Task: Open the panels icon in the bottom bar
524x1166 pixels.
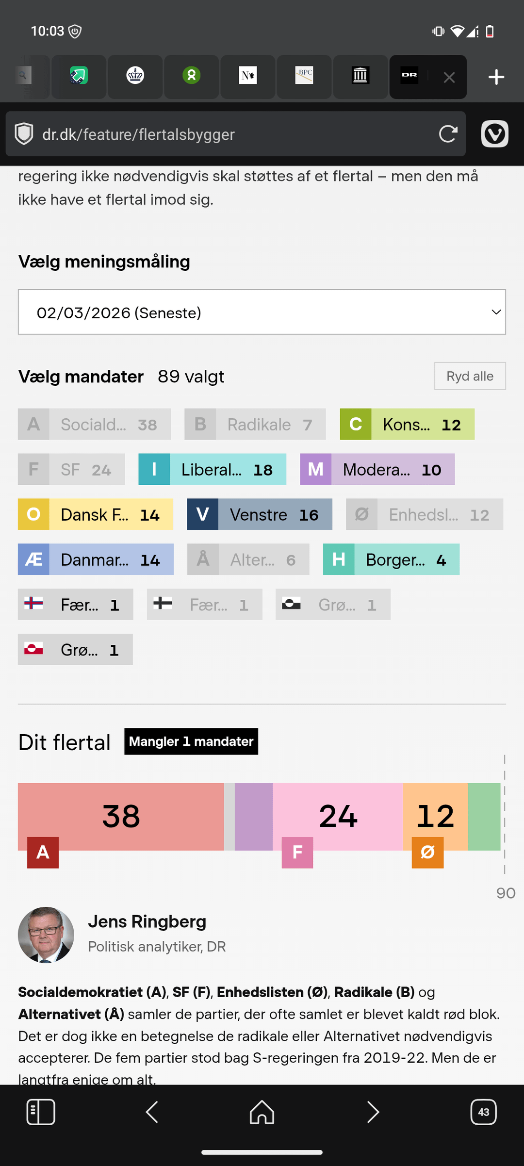Action: tap(41, 1112)
